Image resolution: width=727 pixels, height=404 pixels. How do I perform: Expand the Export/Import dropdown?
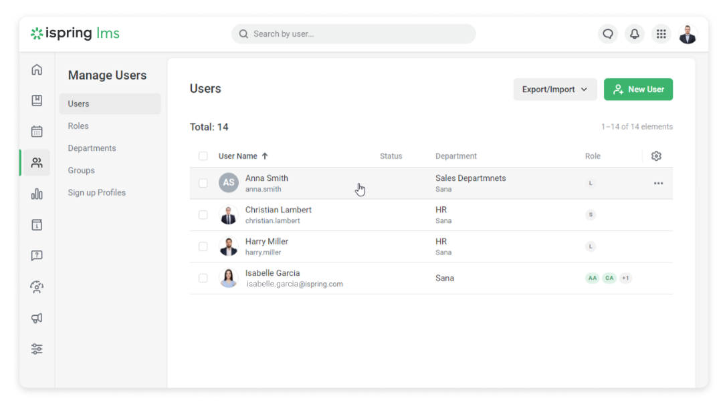[x=554, y=89]
